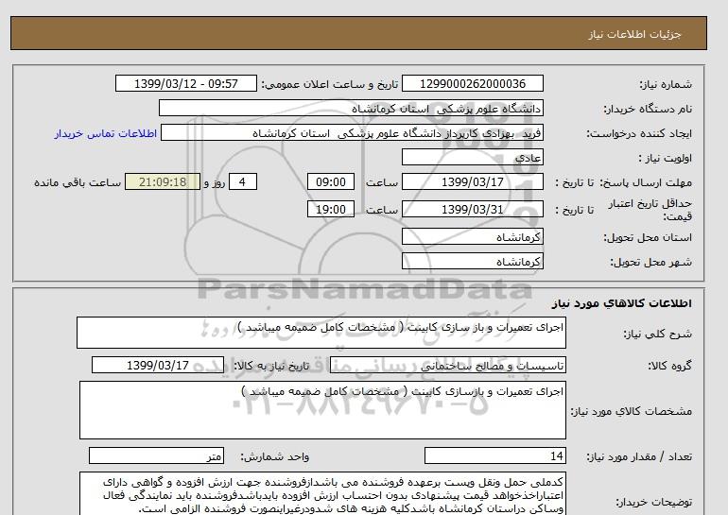
Task: Select the buyer organization name field
Action: coord(351,108)
